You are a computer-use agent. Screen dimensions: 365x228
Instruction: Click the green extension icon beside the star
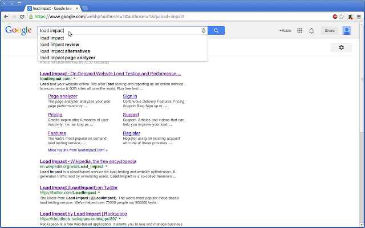tap(350, 17)
